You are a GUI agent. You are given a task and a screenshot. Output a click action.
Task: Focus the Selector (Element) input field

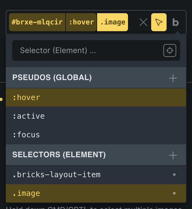tap(88, 50)
